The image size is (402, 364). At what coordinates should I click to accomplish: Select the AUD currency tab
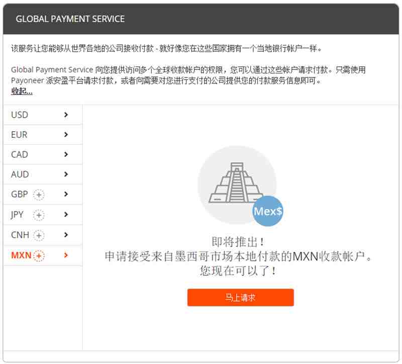coord(43,174)
